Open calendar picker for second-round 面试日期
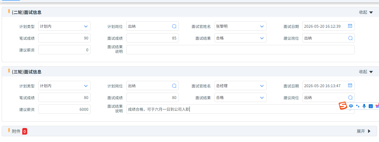Viewport: 379px width, 142px height. (350, 26)
